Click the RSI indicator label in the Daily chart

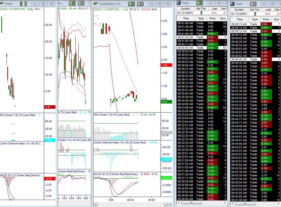pyautogui.click(x=18, y=115)
